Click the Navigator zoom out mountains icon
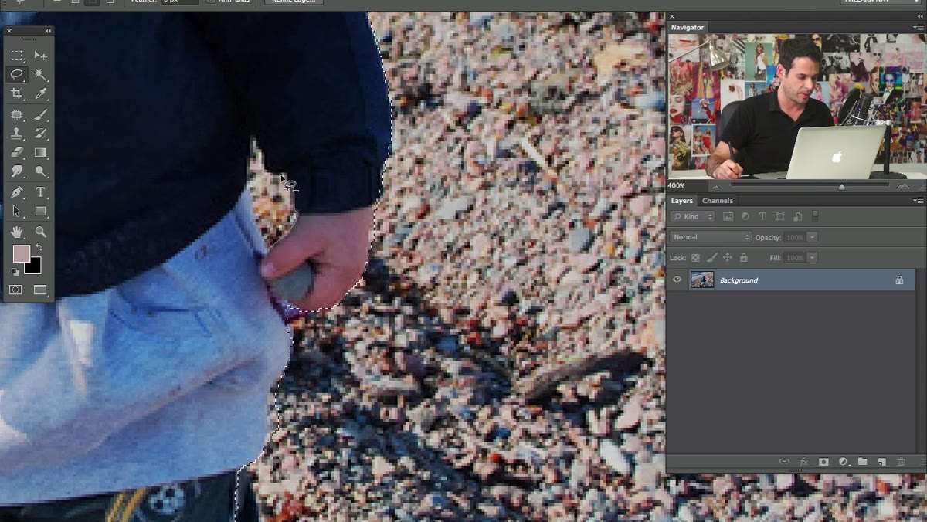Viewport: 927px width, 522px height. (715, 186)
